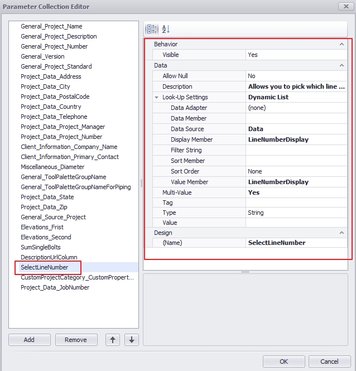Collapse the Design category

[341, 233]
